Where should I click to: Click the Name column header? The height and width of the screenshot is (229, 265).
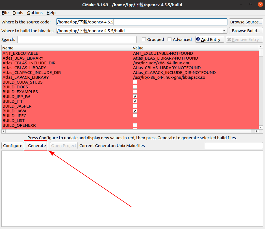click(67, 48)
